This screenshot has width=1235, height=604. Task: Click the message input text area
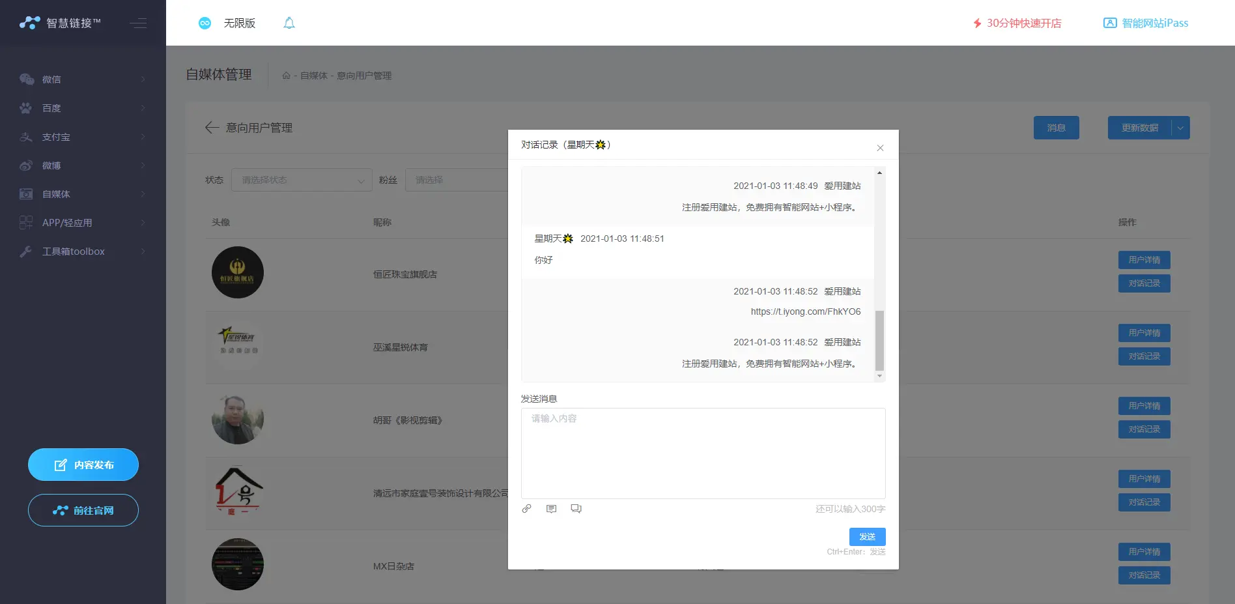(x=703, y=453)
